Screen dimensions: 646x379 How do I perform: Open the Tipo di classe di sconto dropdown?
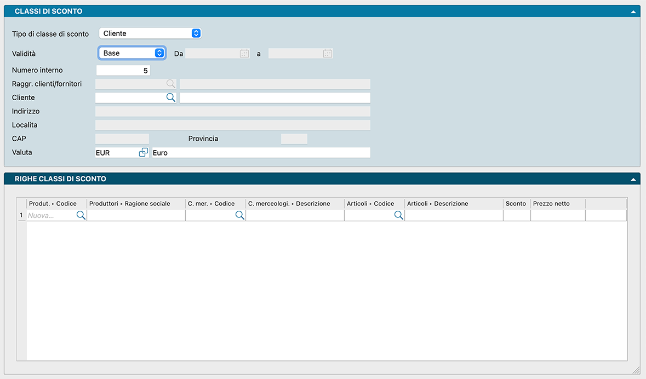pyautogui.click(x=150, y=33)
